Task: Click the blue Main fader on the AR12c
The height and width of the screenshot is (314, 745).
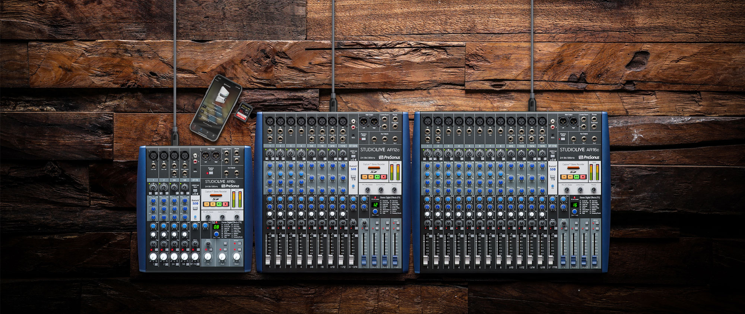Action: [396, 260]
